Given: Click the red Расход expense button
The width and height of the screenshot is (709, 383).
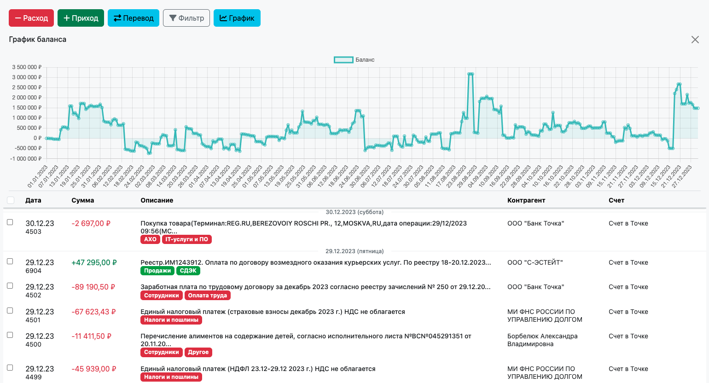Looking at the screenshot, I should 31,18.
